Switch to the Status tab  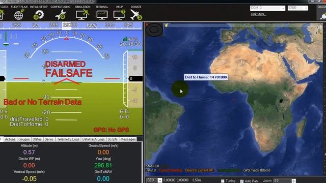(x=37, y=139)
